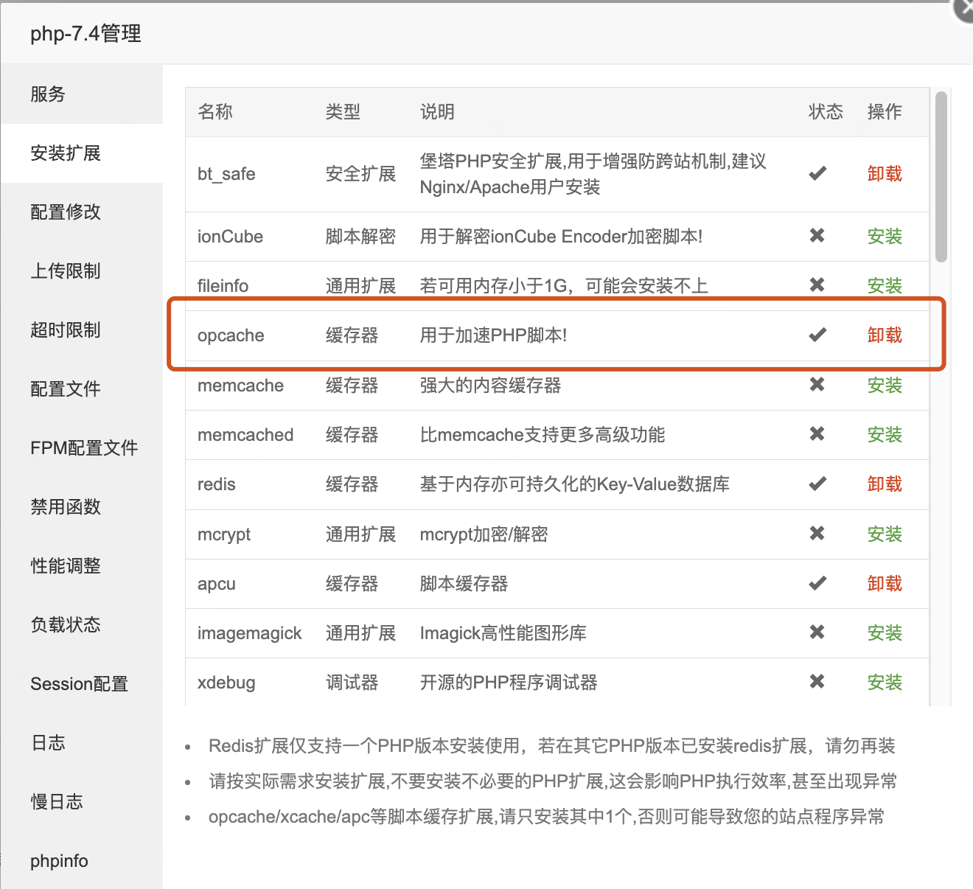Screen dimensions: 973x889
Task: Open the 服务 tab in sidebar
Action: point(48,94)
